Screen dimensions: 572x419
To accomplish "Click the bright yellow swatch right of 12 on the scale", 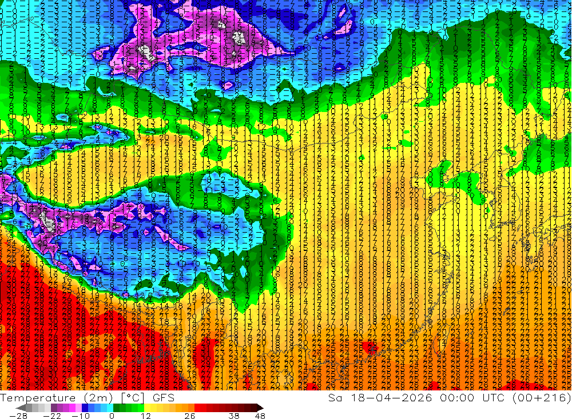I will point(148,408).
